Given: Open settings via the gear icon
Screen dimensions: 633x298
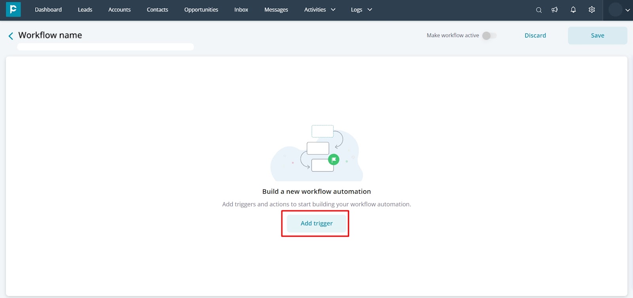Looking at the screenshot, I should [x=592, y=10].
